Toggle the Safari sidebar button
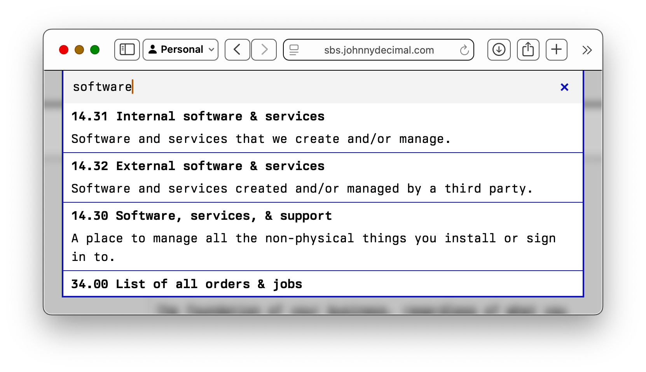Image resolution: width=646 pixels, height=372 pixels. pyautogui.click(x=127, y=50)
